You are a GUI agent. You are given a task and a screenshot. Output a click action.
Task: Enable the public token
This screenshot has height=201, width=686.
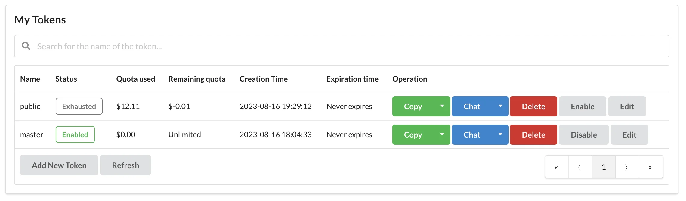click(x=582, y=107)
